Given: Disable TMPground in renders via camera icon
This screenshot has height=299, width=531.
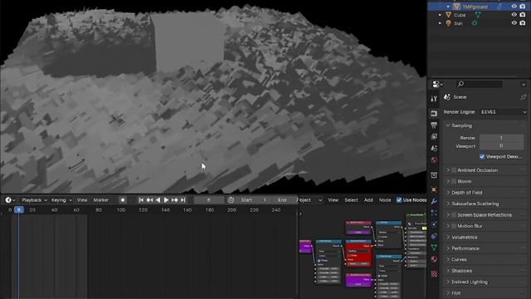Looking at the screenshot, I should coord(523,7).
